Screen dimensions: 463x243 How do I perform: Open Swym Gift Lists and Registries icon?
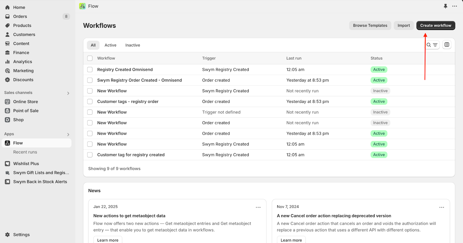8,173
